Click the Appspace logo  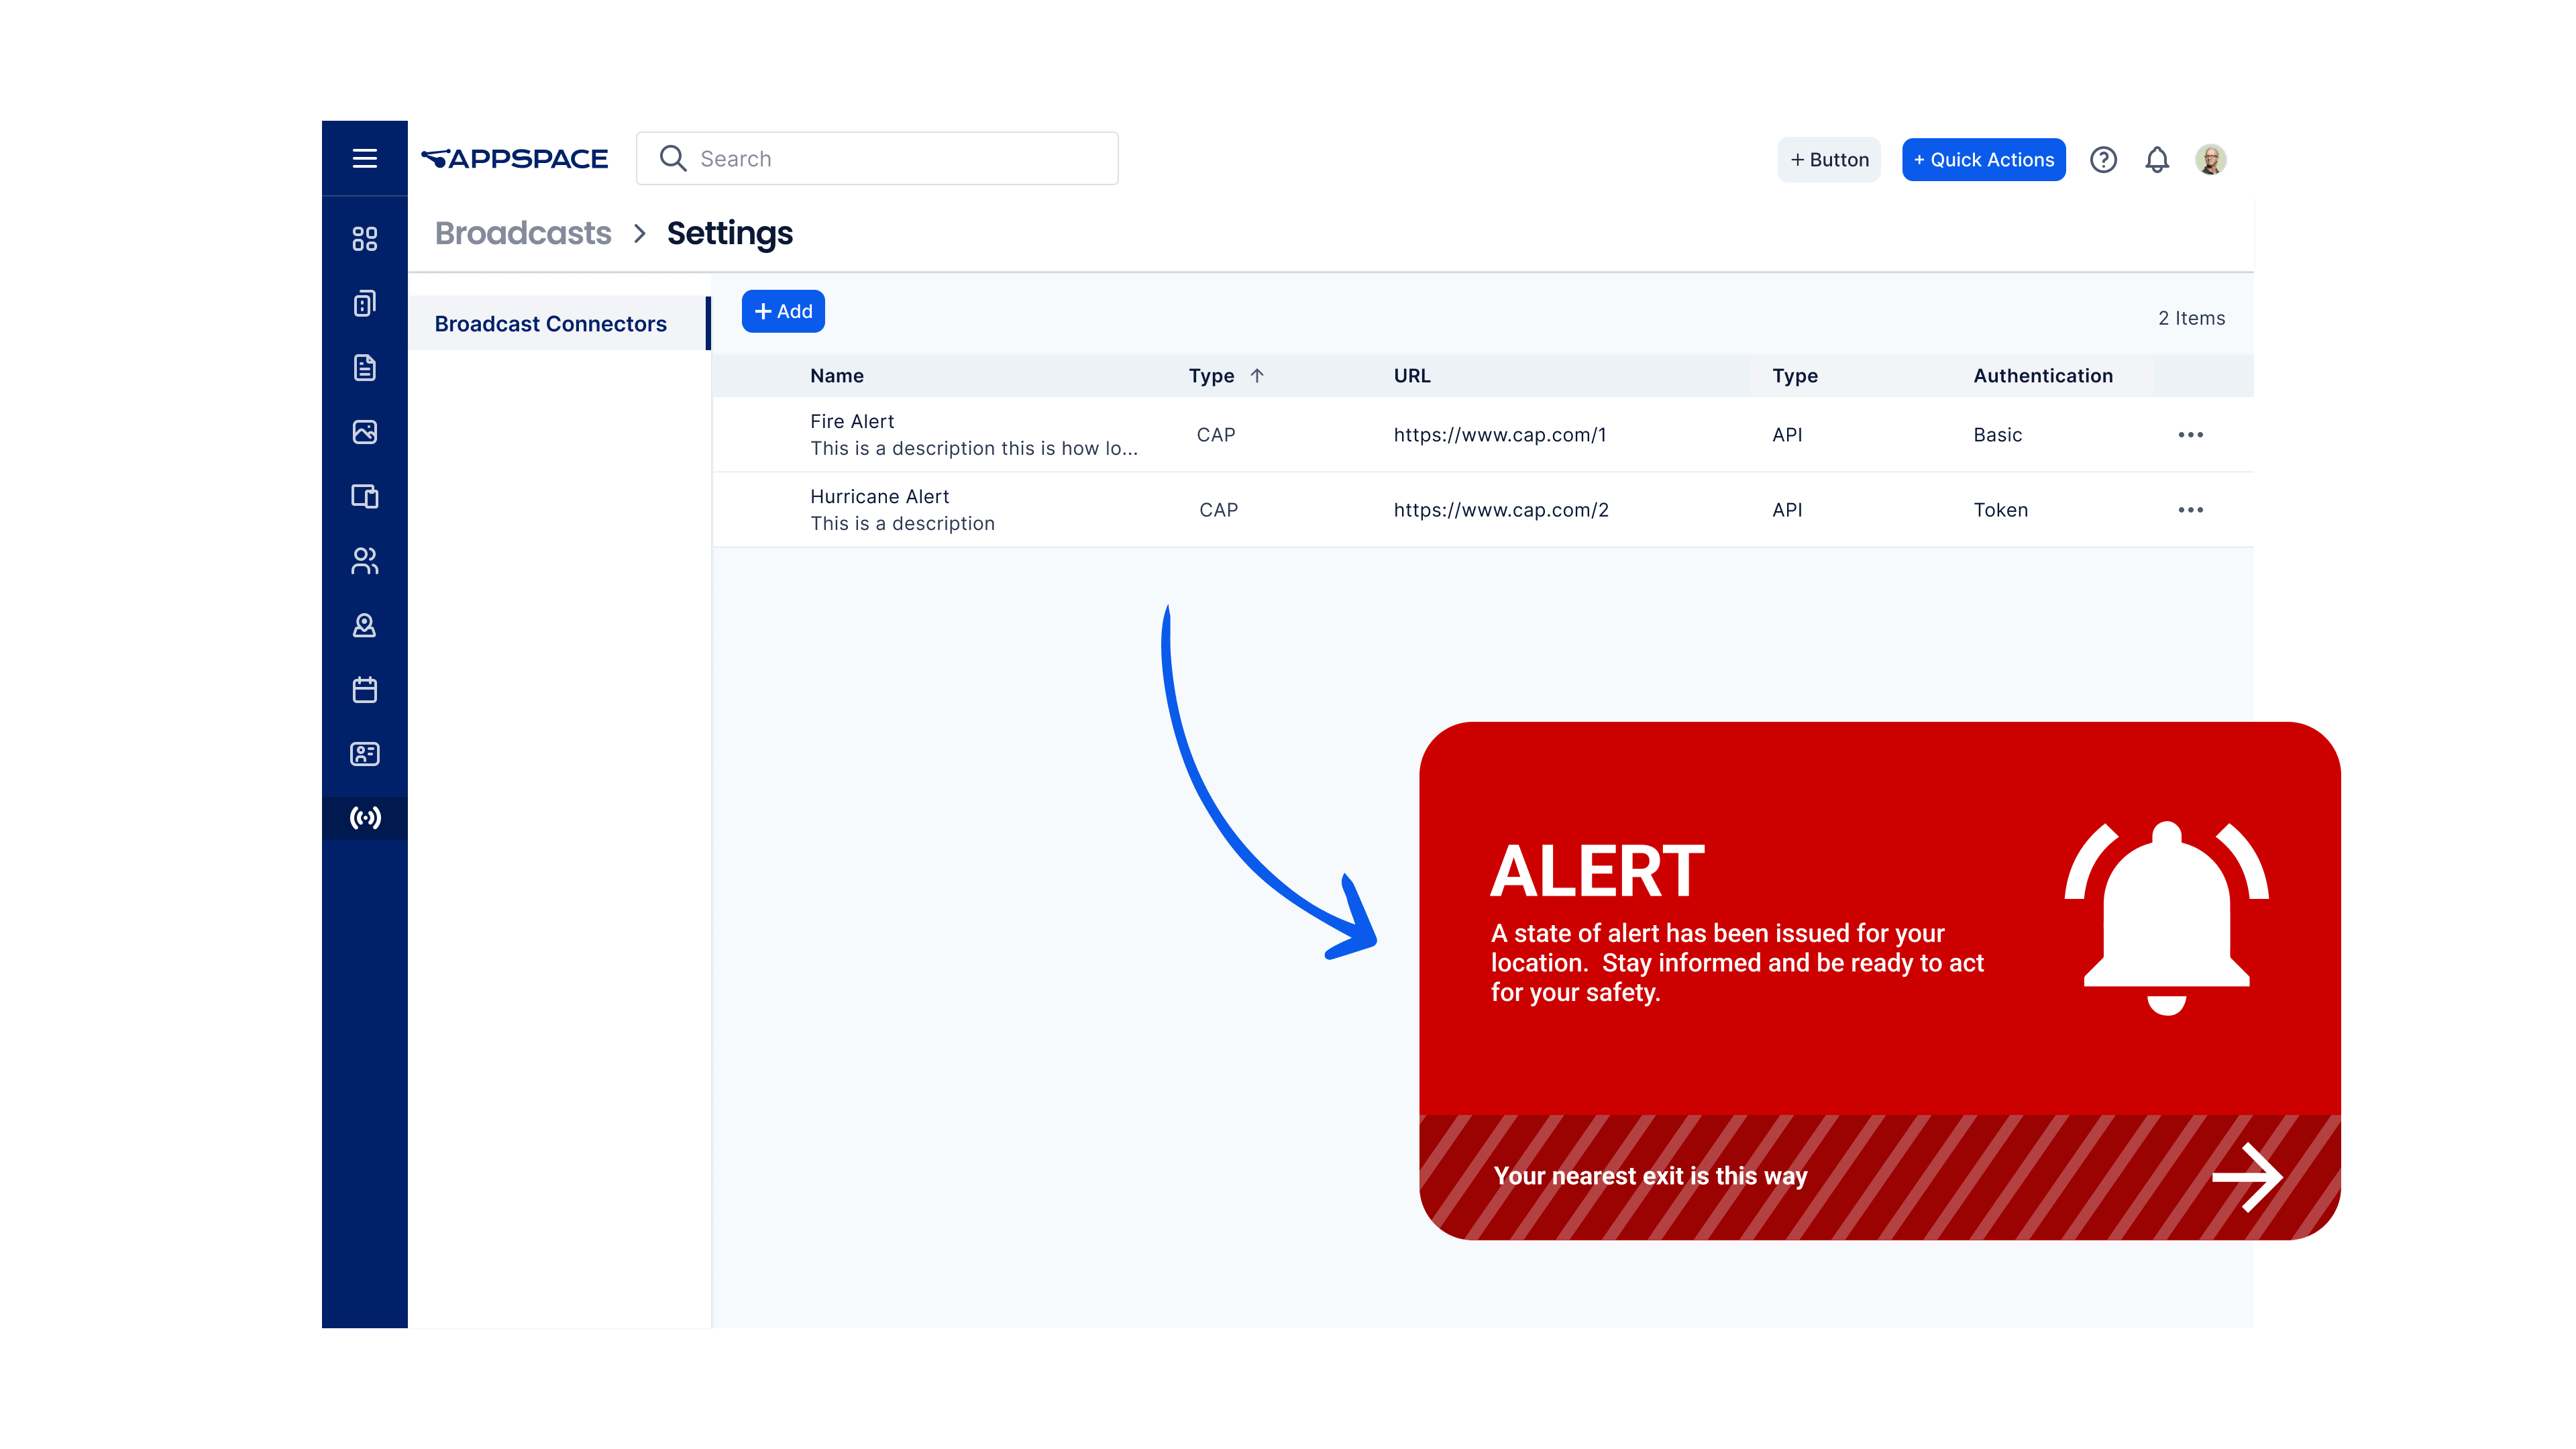[x=514, y=159]
